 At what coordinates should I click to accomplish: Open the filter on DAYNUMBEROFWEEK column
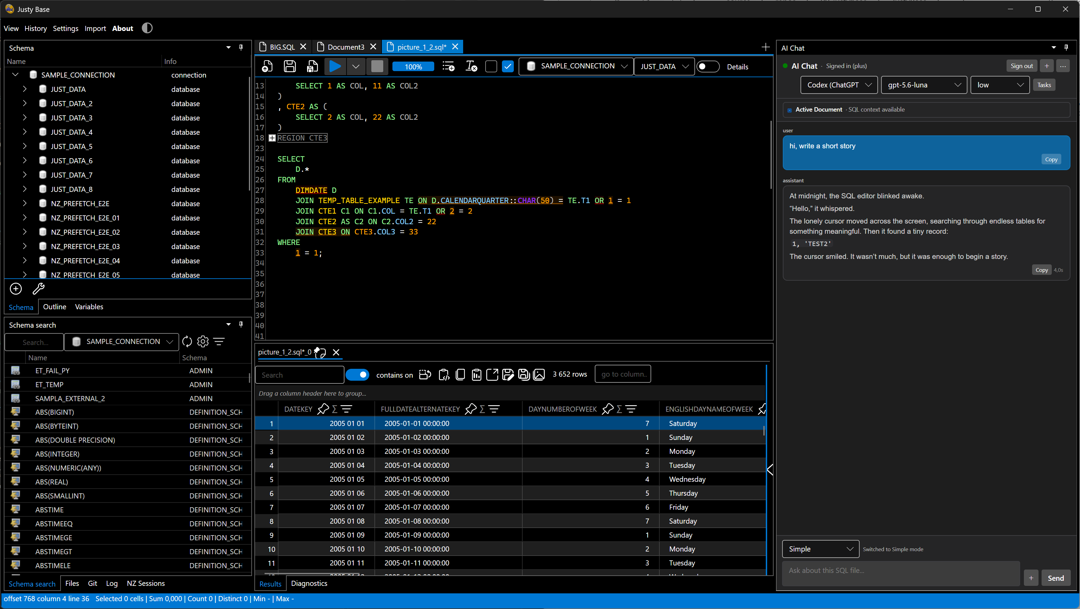point(631,409)
